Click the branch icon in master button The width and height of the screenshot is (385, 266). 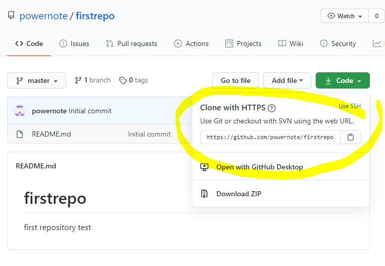(x=19, y=81)
